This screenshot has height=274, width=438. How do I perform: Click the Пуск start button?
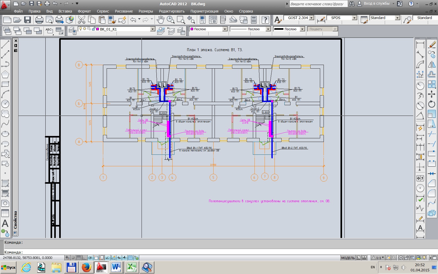(8, 267)
